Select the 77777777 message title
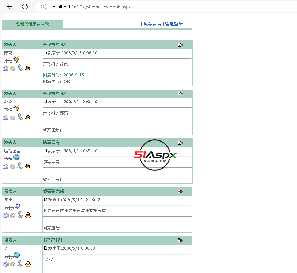This screenshot has width=297, height=273. (53, 240)
